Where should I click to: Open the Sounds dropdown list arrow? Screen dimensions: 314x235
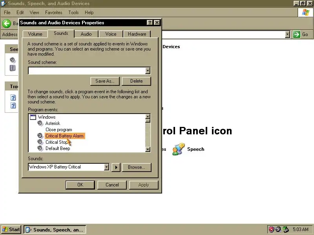click(x=106, y=167)
